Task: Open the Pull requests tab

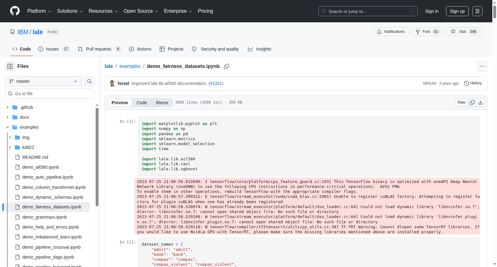Action: (99, 49)
